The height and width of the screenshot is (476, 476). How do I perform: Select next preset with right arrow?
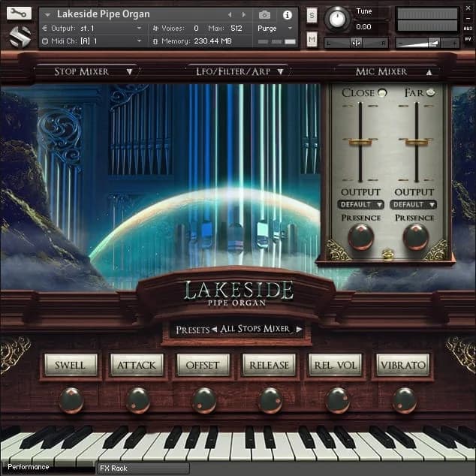[299, 329]
